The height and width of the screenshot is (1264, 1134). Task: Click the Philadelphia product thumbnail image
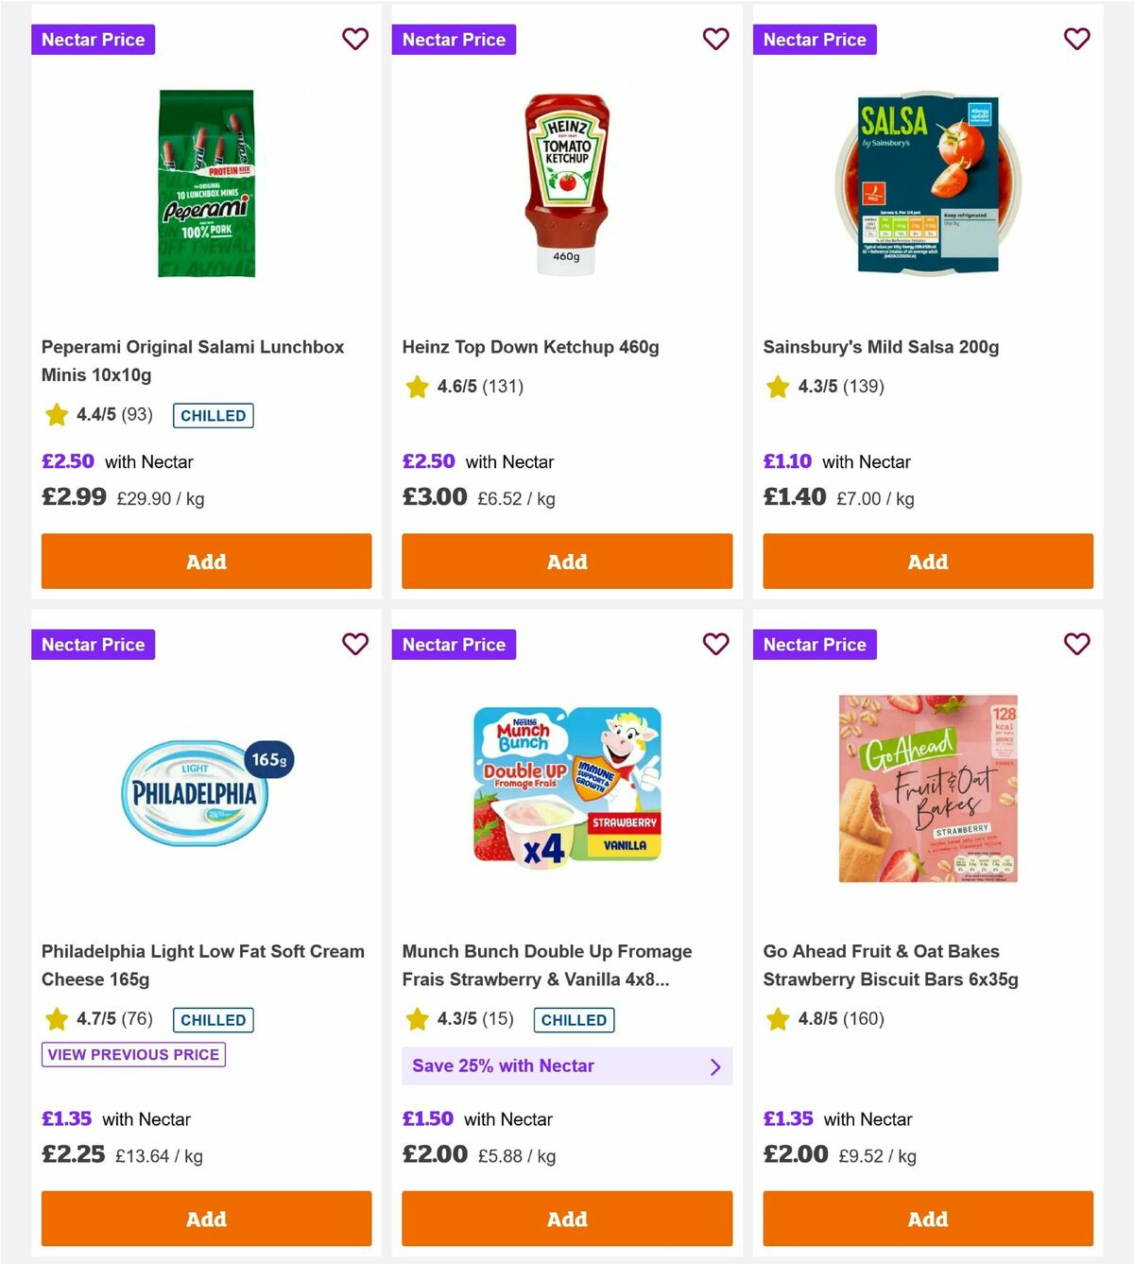(205, 791)
